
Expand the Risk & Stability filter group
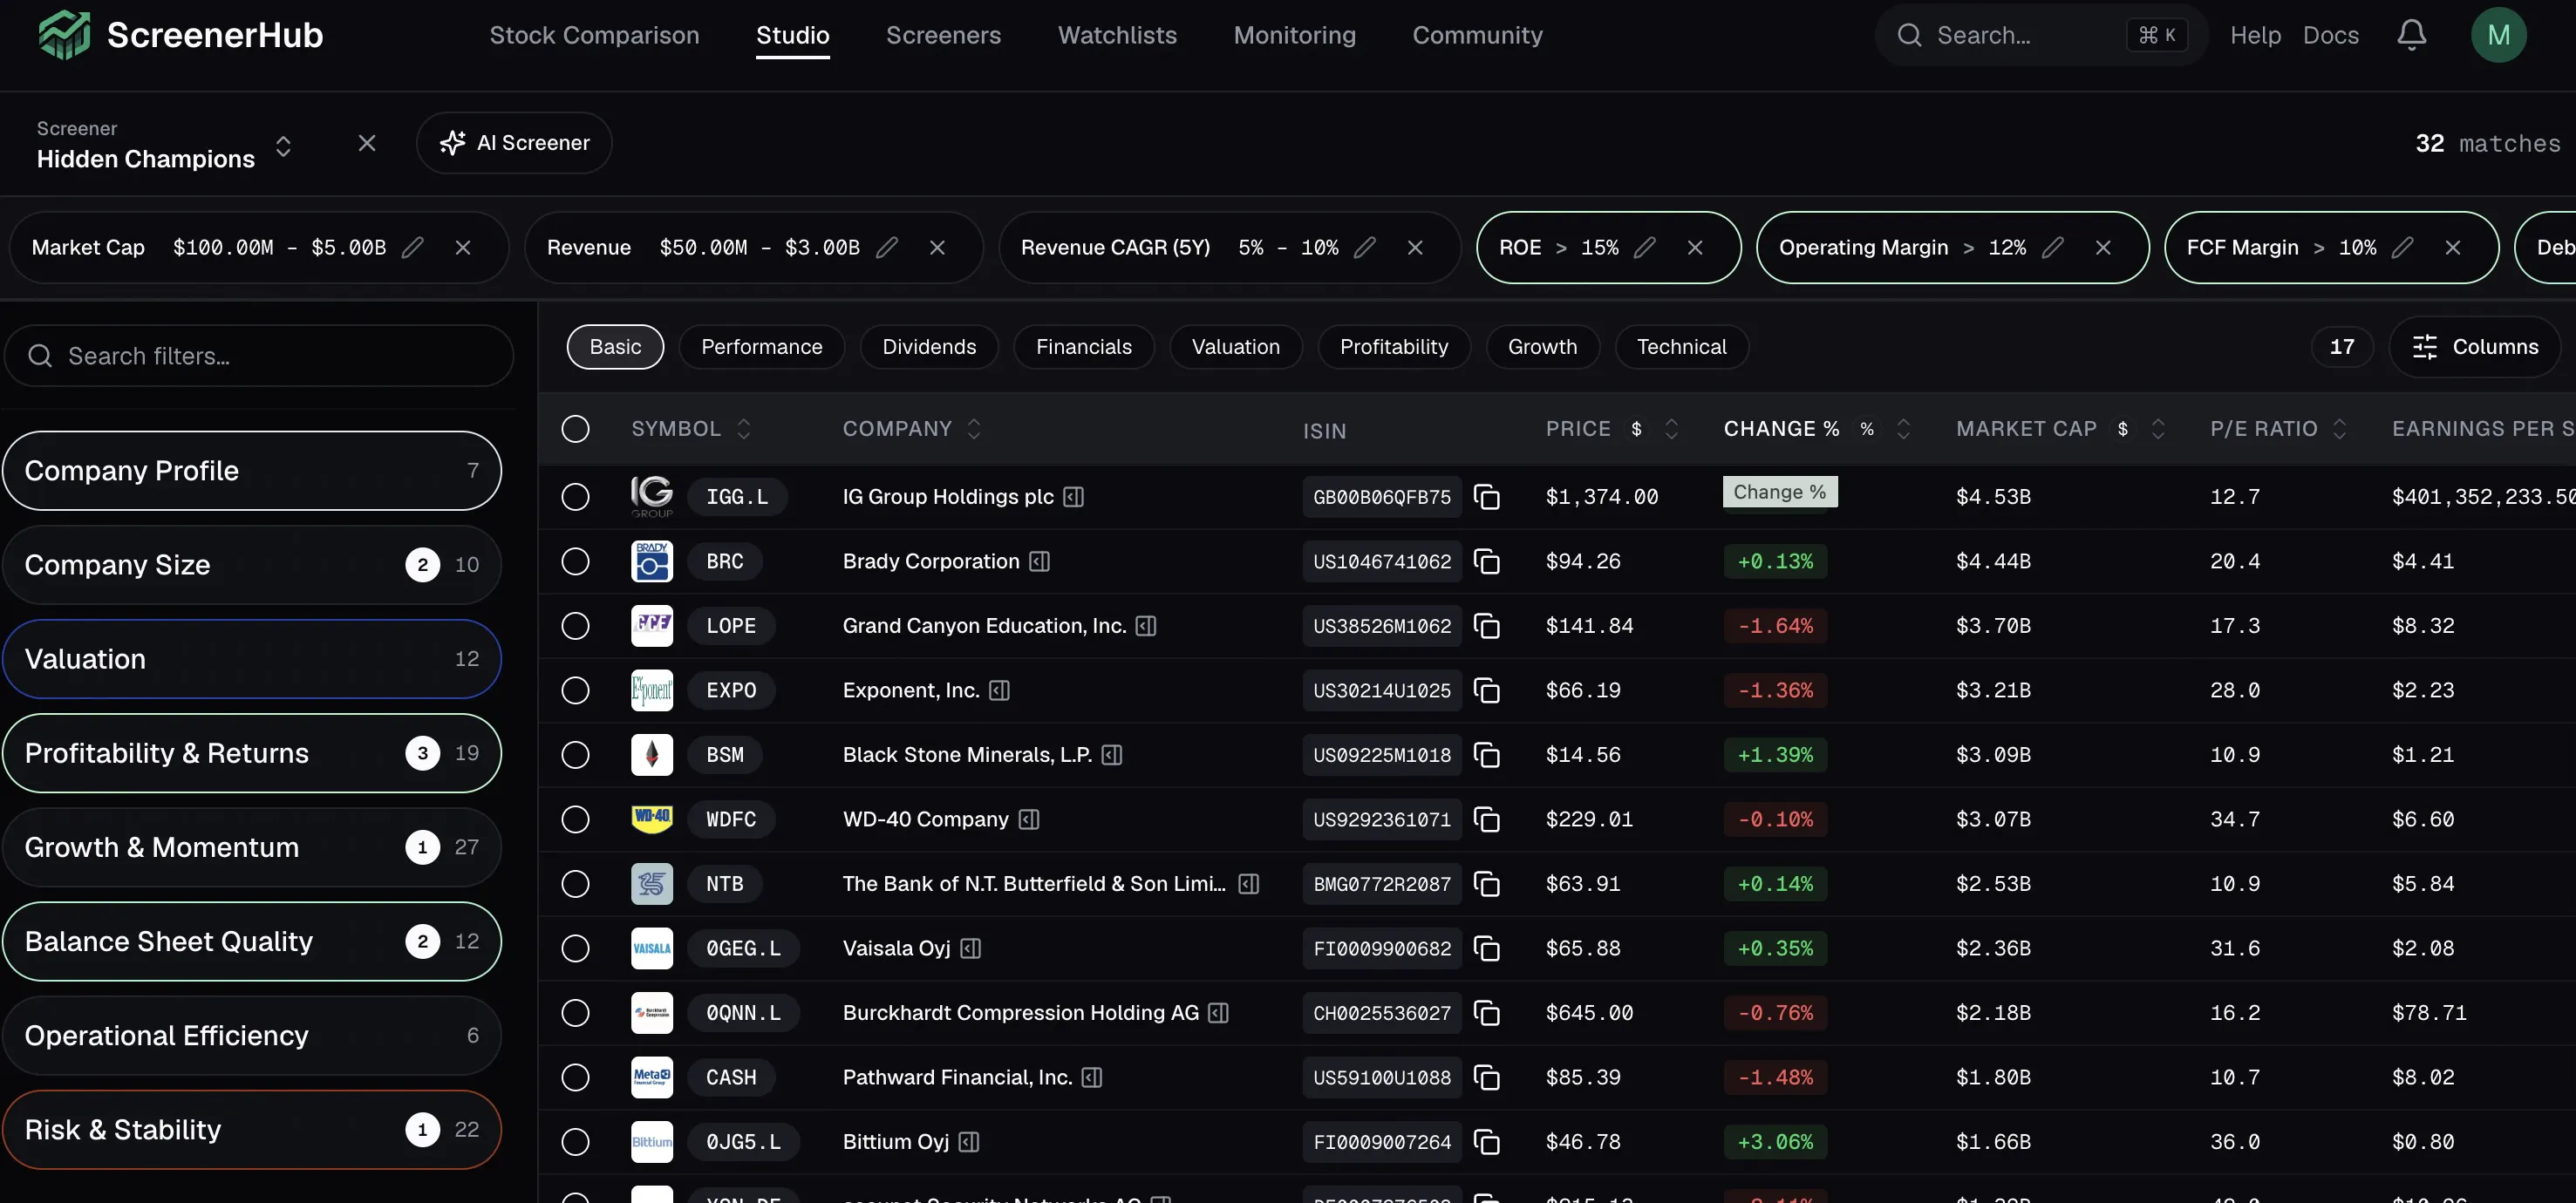point(252,1130)
